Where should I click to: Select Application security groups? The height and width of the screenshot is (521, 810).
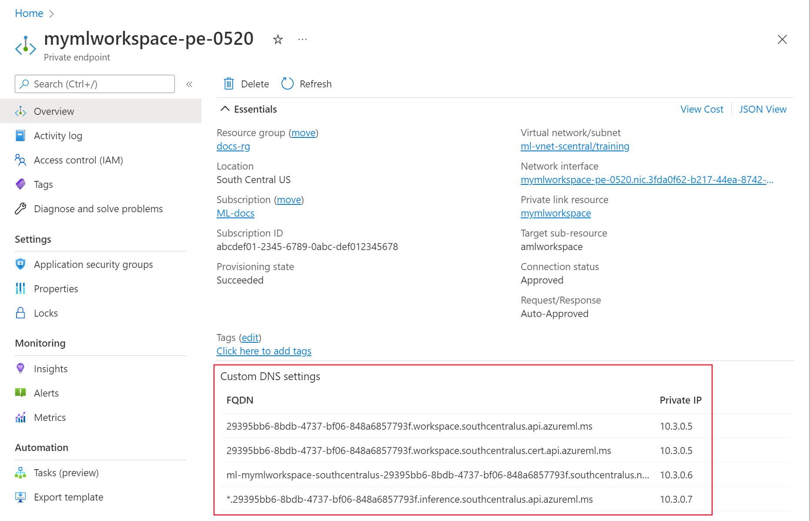93,264
